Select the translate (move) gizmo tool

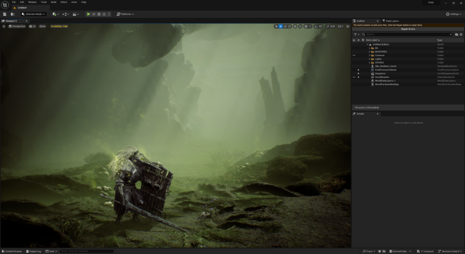(281, 26)
